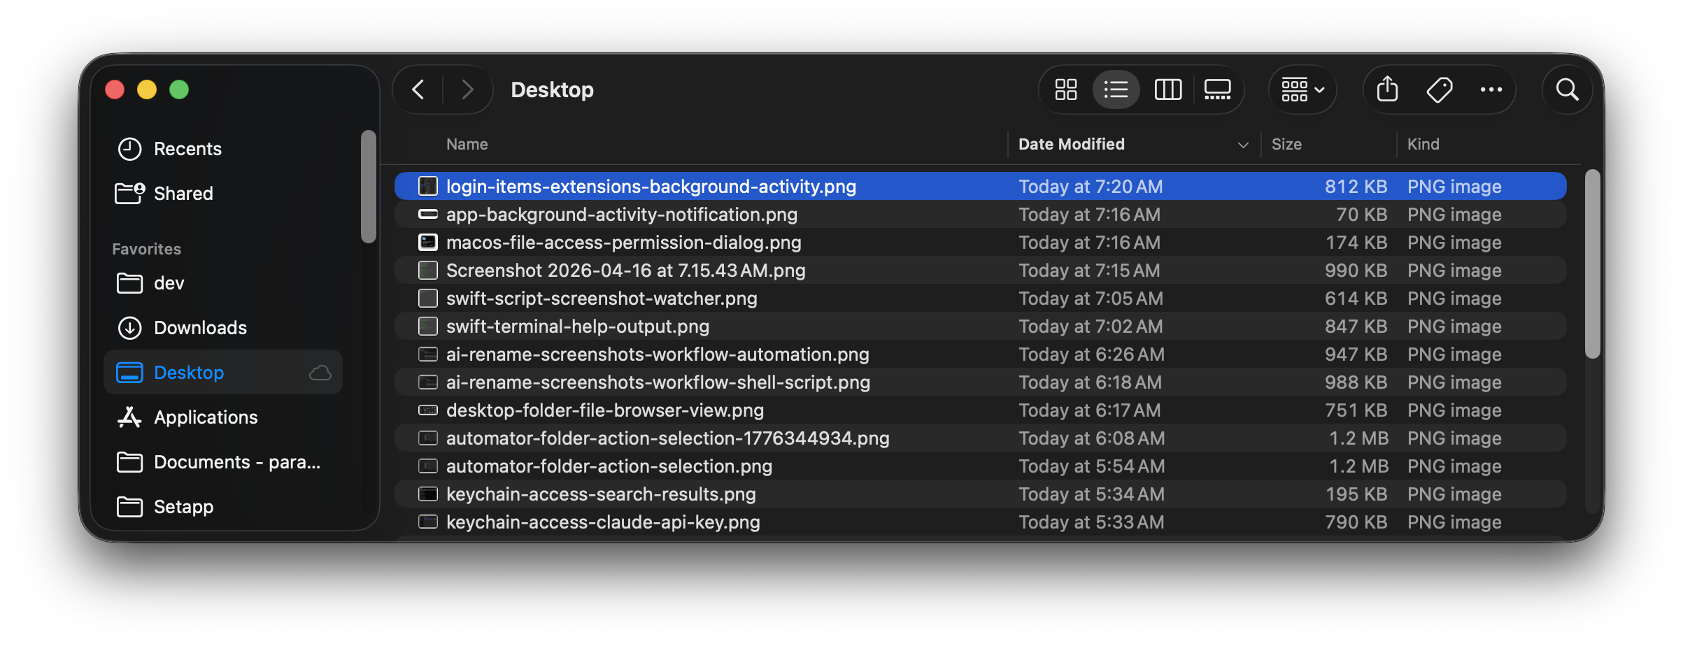The width and height of the screenshot is (1683, 646).
Task: Open the Tags icon in the toolbar
Action: click(x=1440, y=89)
